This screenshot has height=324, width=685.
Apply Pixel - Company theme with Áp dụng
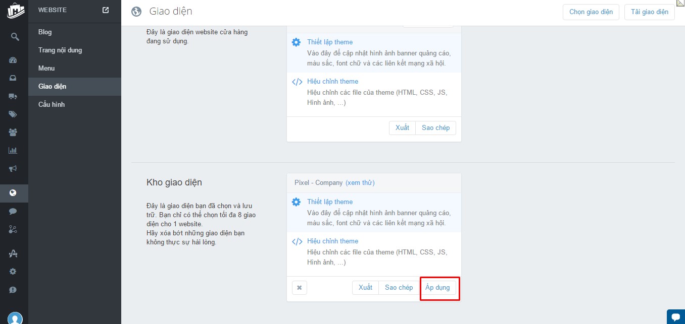coord(437,287)
